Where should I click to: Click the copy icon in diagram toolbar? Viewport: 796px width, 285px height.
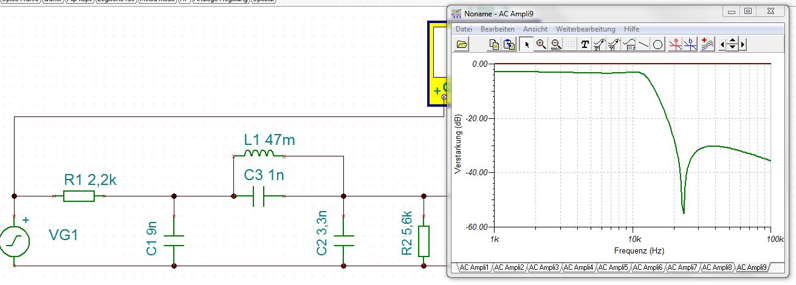click(495, 44)
